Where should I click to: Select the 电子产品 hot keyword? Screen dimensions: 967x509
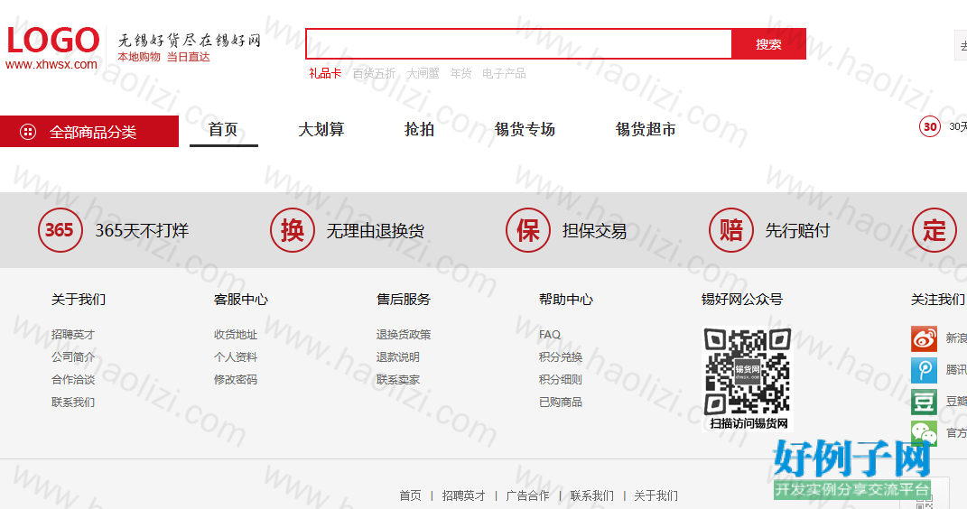[504, 73]
